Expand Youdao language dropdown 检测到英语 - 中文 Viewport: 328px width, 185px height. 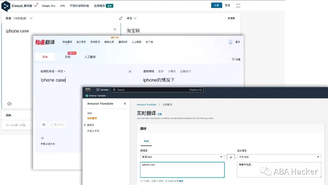point(53,71)
